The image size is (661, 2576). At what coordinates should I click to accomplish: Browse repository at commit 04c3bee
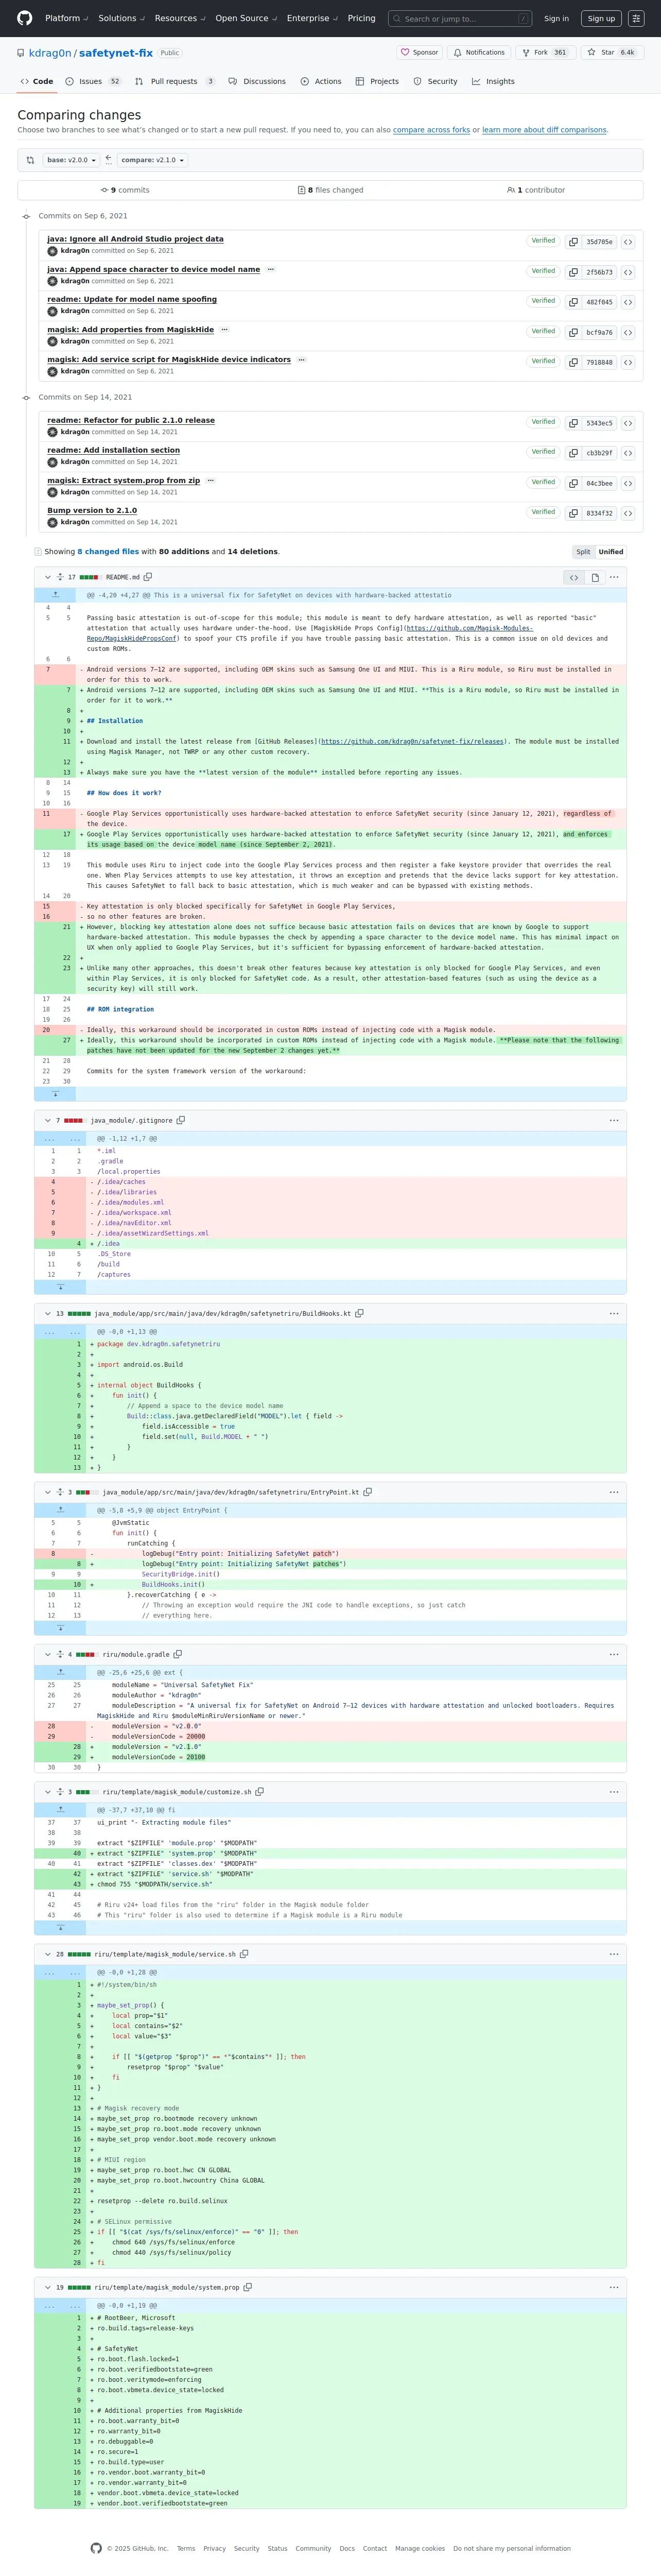pos(628,483)
